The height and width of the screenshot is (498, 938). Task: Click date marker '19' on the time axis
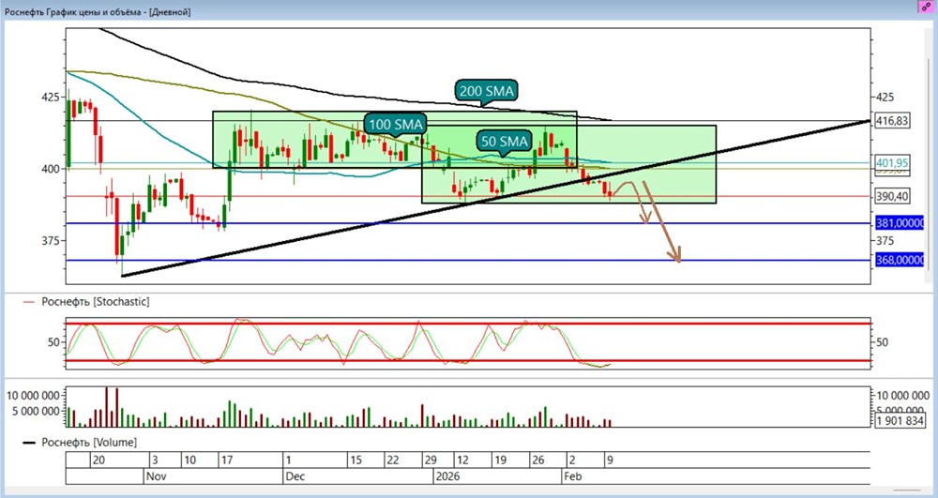[x=500, y=460]
